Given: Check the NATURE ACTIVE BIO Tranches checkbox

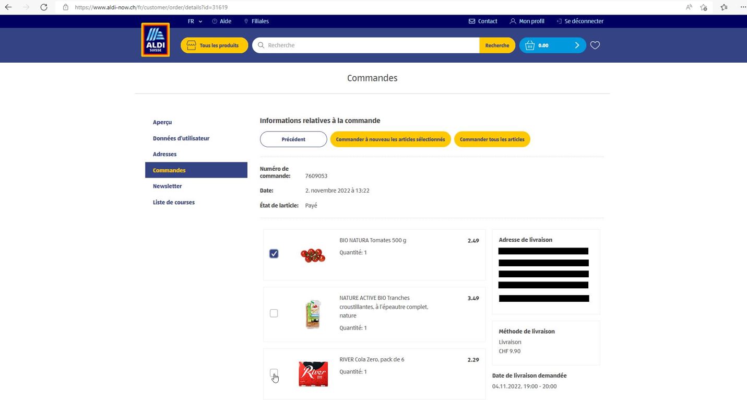Looking at the screenshot, I should [x=274, y=313].
